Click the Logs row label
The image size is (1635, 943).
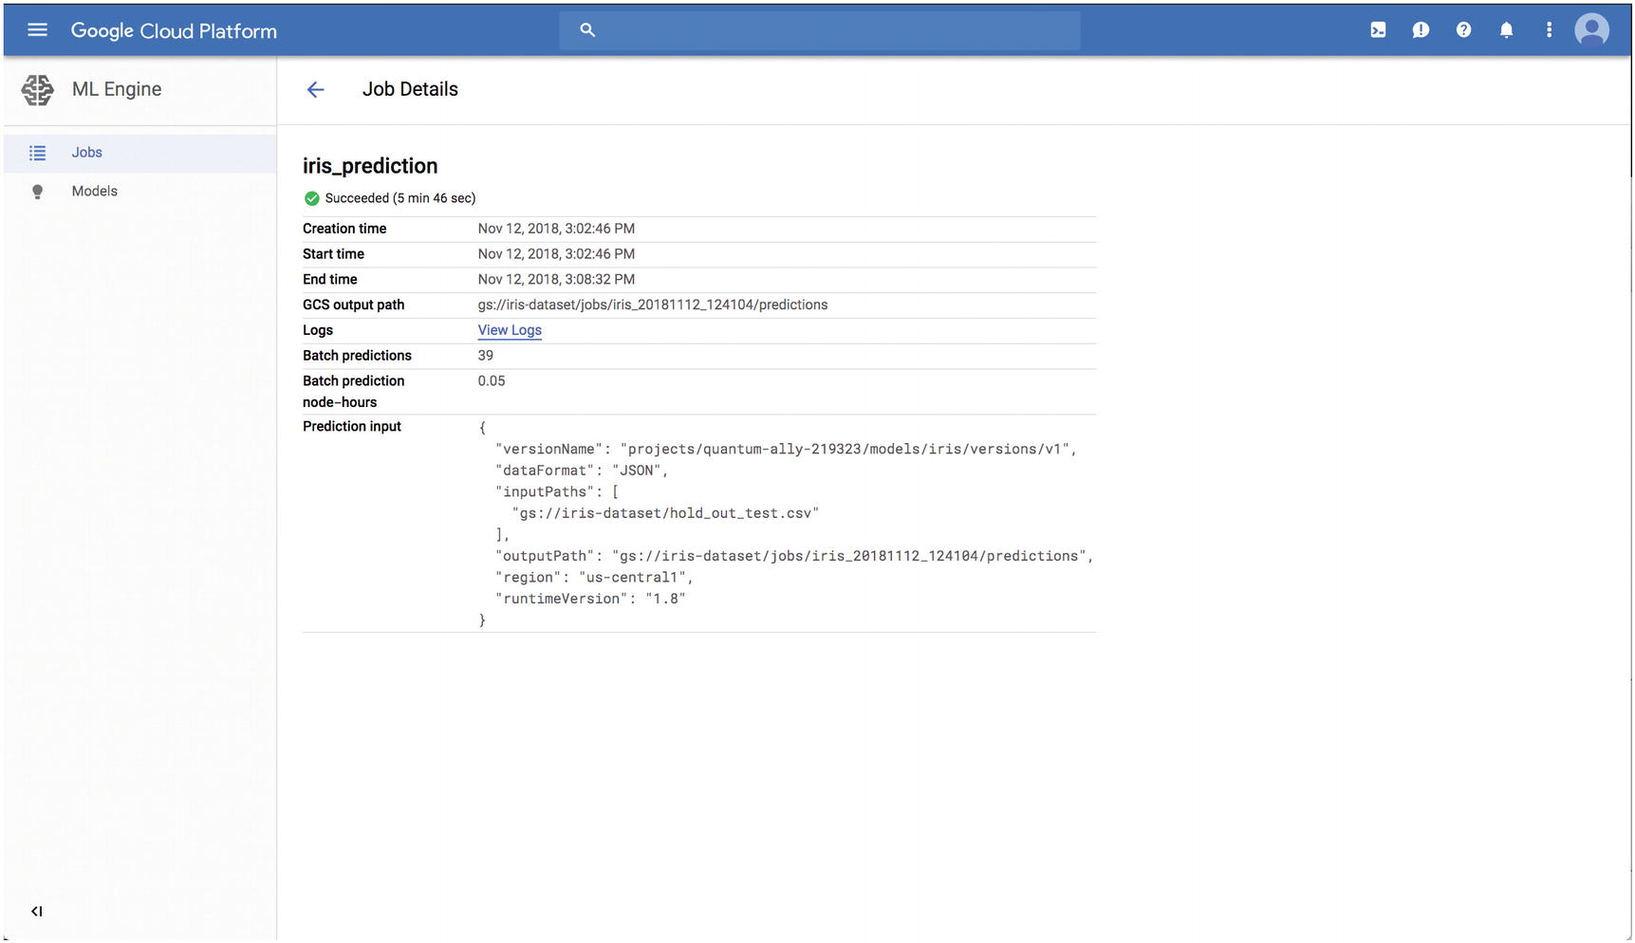coord(318,330)
